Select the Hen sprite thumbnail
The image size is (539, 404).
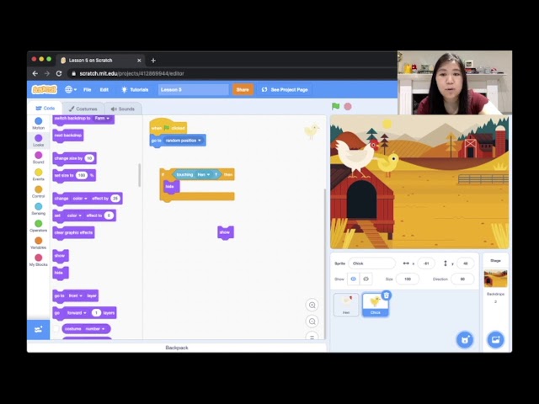coord(346,305)
